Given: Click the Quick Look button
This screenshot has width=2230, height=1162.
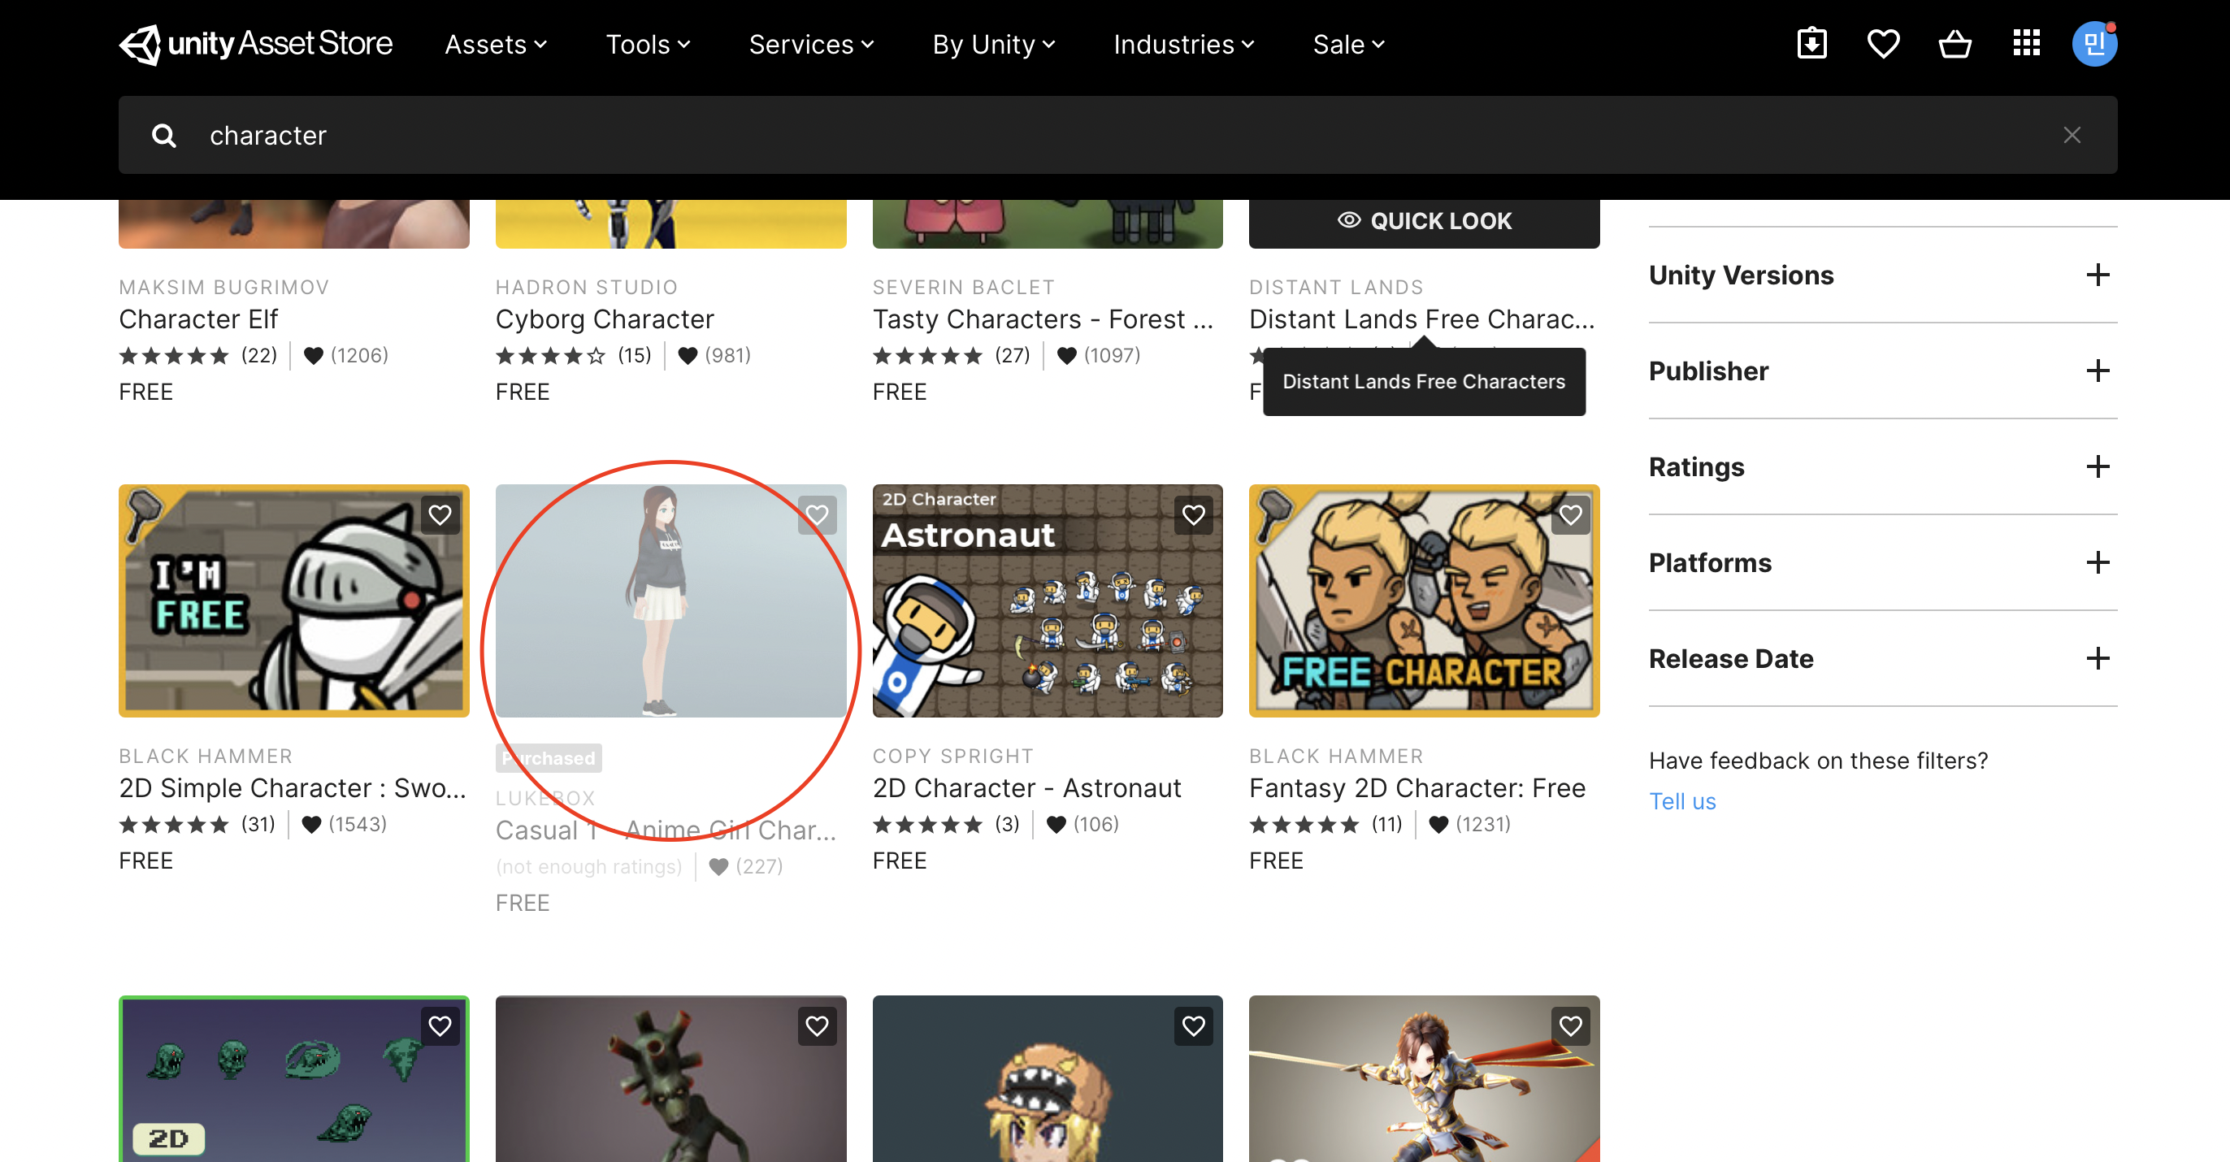Looking at the screenshot, I should (x=1423, y=221).
